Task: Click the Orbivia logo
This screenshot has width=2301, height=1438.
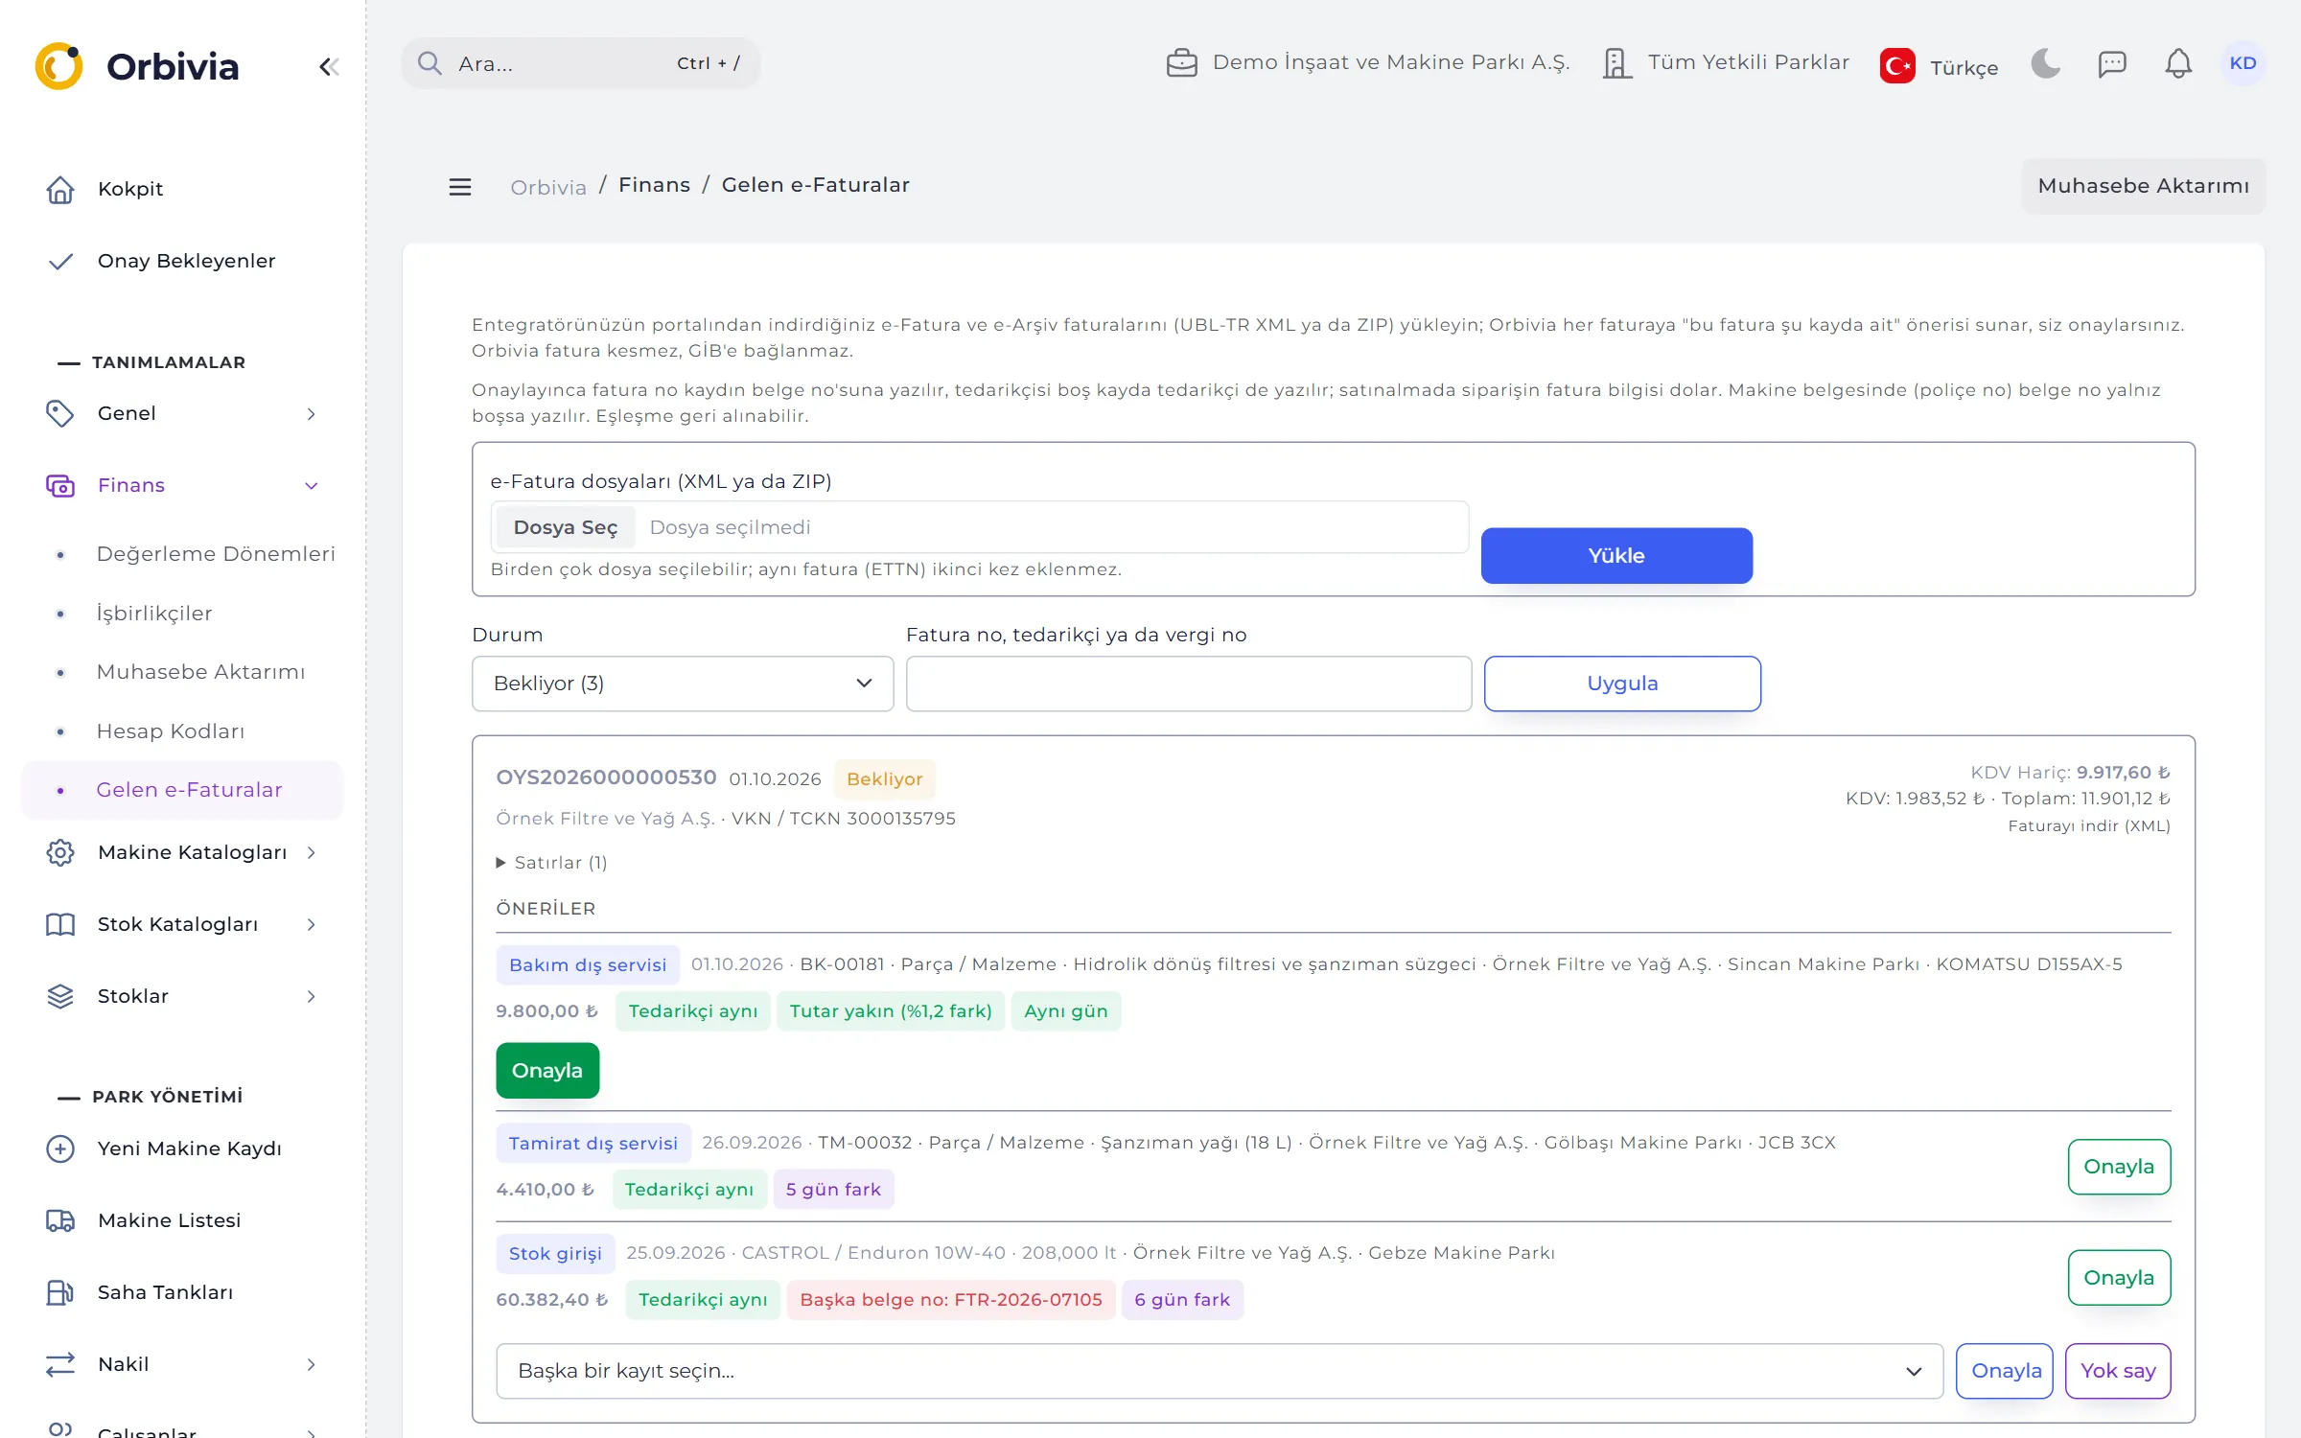Action: tap(137, 66)
